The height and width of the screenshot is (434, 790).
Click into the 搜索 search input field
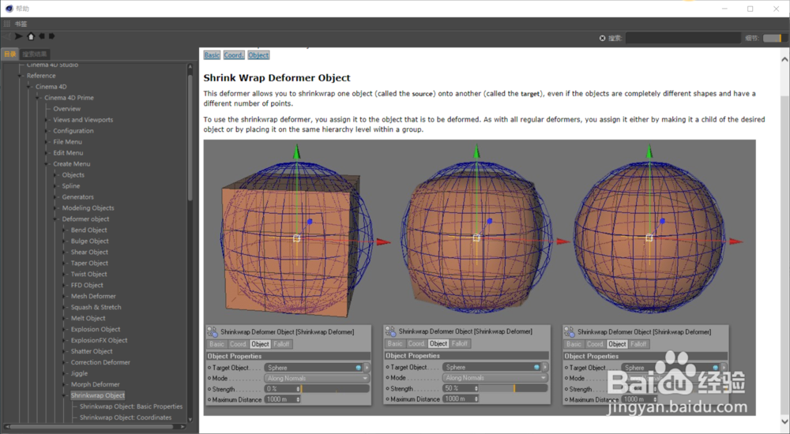coord(683,38)
